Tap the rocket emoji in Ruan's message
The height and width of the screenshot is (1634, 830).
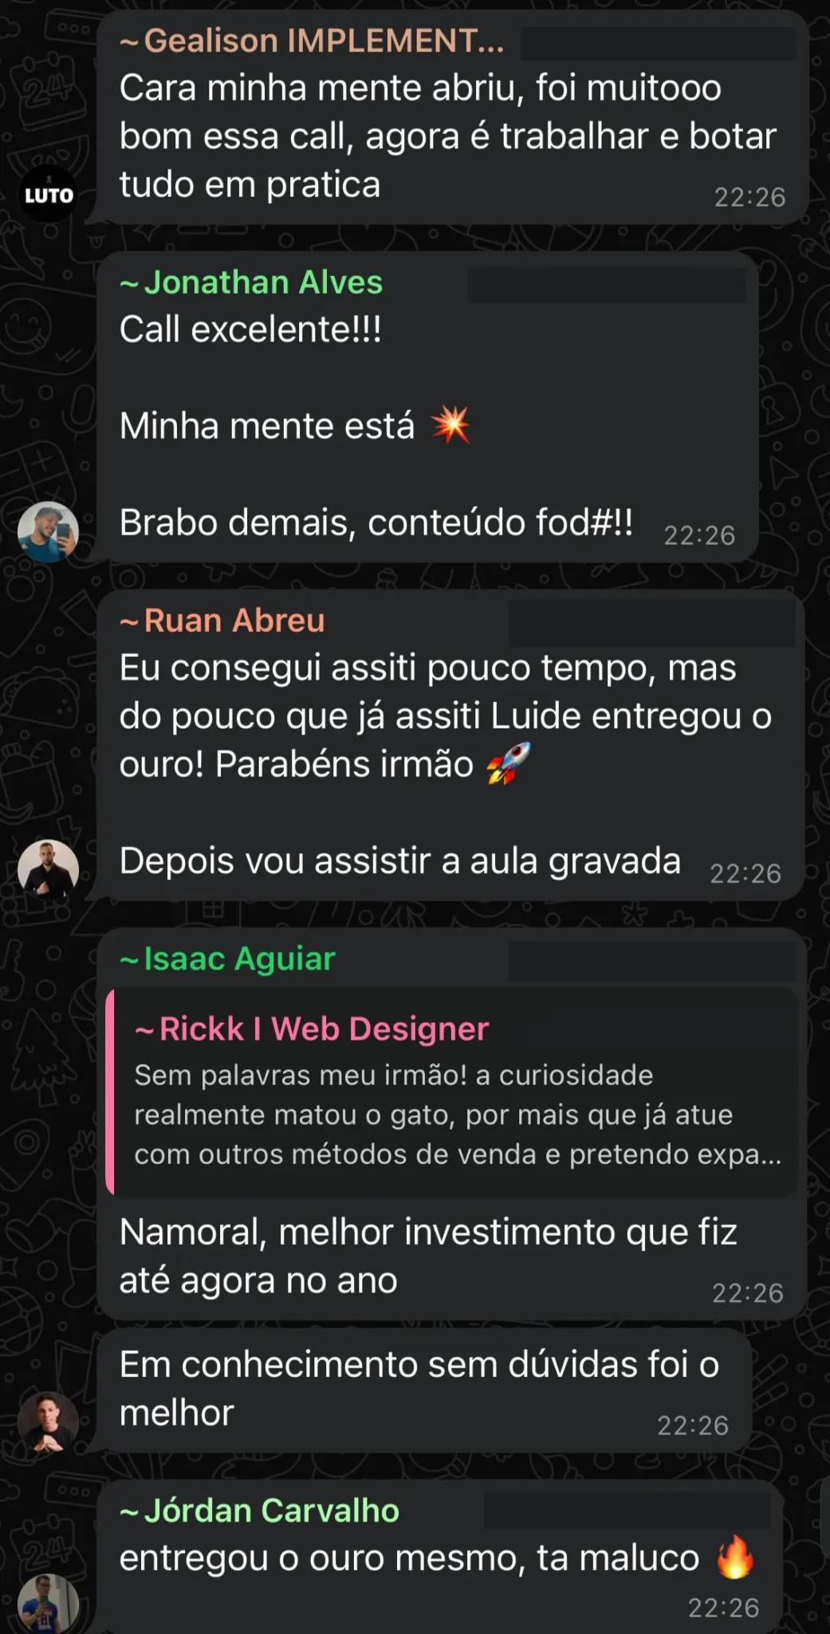(509, 764)
